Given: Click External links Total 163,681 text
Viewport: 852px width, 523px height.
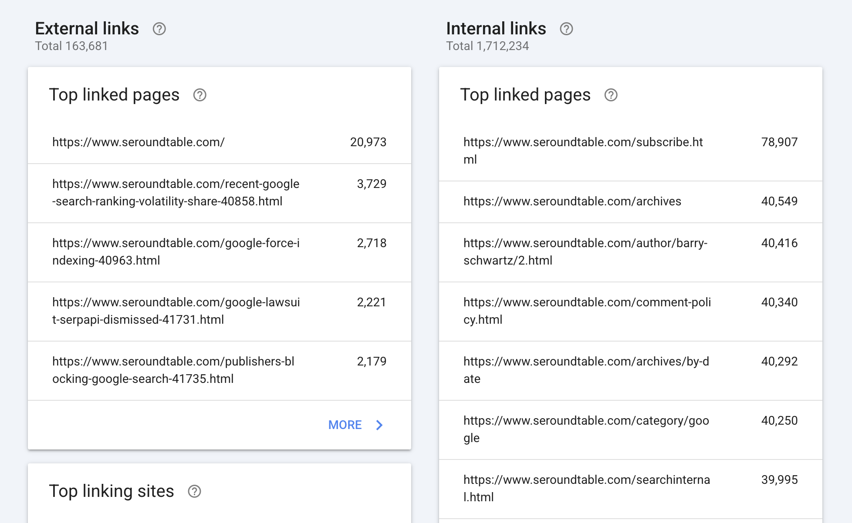Looking at the screenshot, I should click(71, 46).
